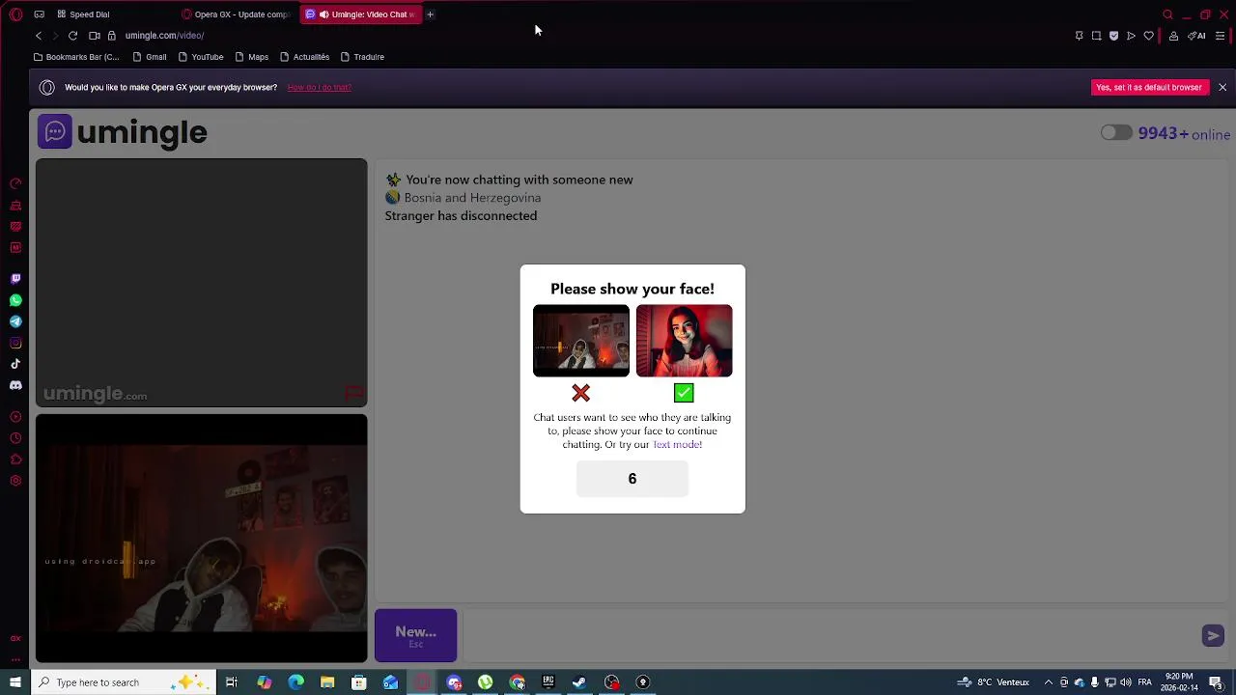Start a new chat with New button
Screen dimensions: 1236x695
[415, 635]
